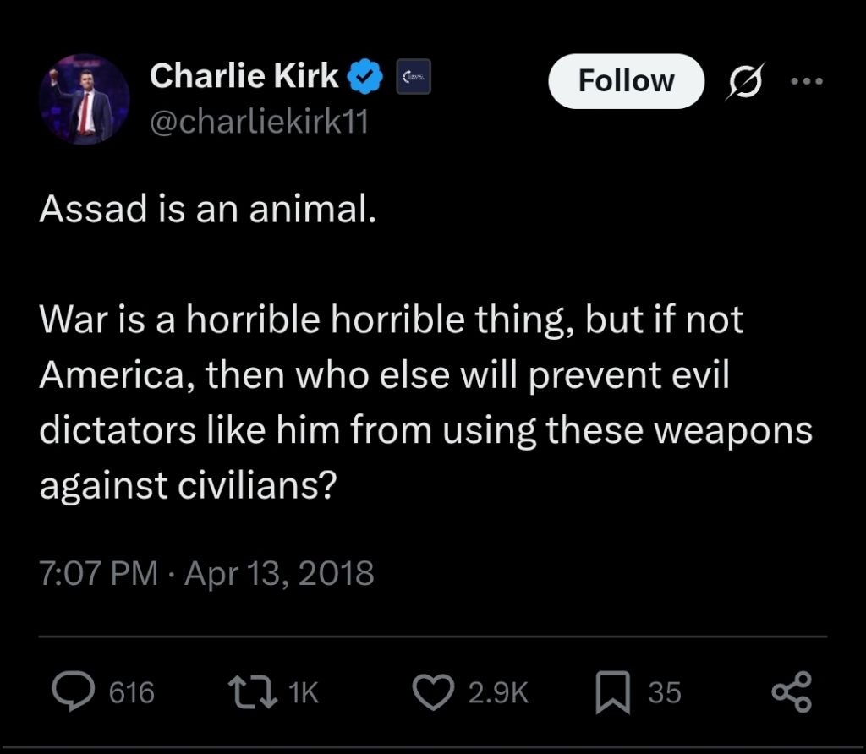The width and height of the screenshot is (866, 754).
Task: Click the Apr 13, 2018 date
Action: pyautogui.click(x=279, y=573)
